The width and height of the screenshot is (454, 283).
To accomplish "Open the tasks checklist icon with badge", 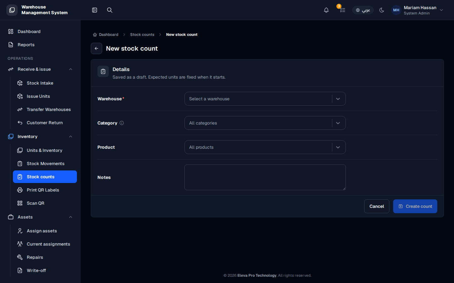I will [342, 10].
